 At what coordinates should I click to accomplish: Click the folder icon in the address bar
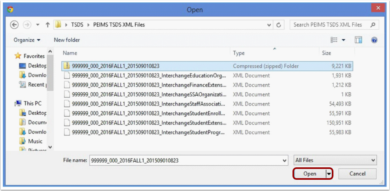click(58, 25)
